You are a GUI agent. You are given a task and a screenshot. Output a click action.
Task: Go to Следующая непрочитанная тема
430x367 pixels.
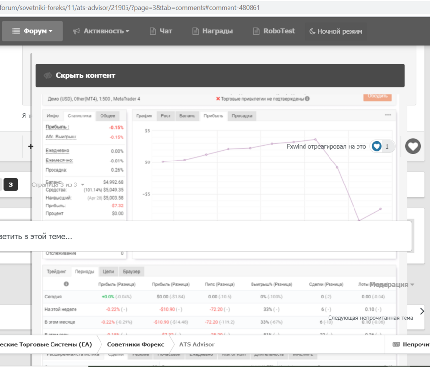pyautogui.click(x=371, y=318)
